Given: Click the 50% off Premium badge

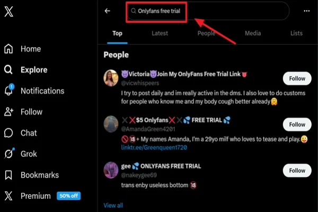Looking at the screenshot, I should [x=68, y=196].
